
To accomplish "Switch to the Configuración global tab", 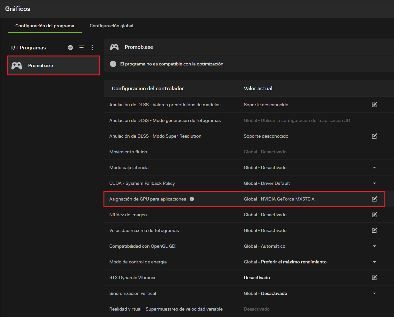I will (111, 26).
